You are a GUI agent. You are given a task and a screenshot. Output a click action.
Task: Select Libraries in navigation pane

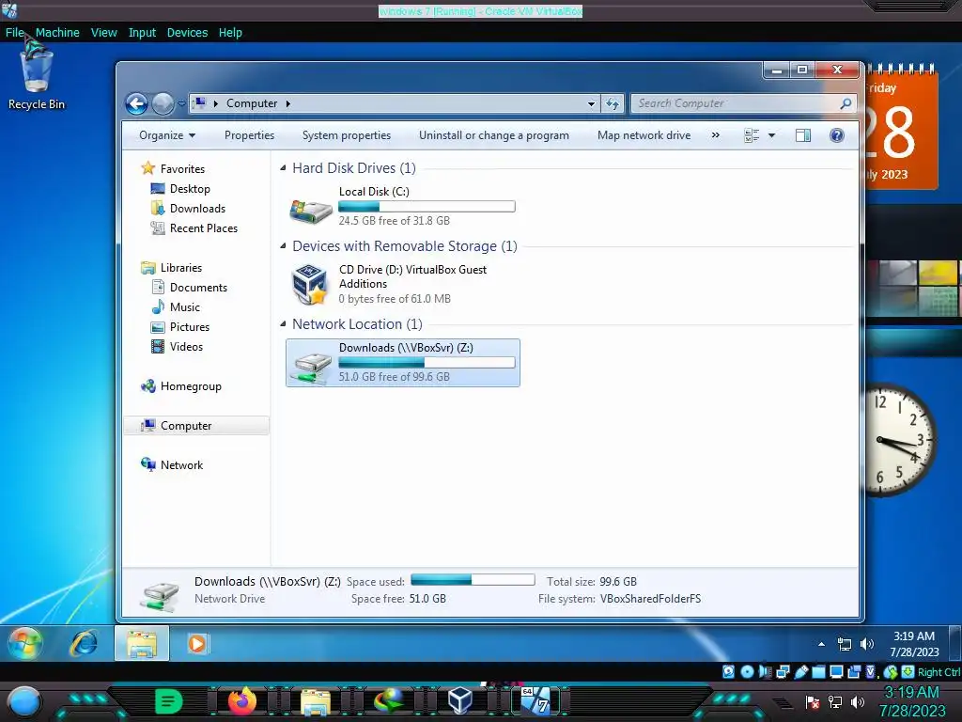click(x=181, y=268)
